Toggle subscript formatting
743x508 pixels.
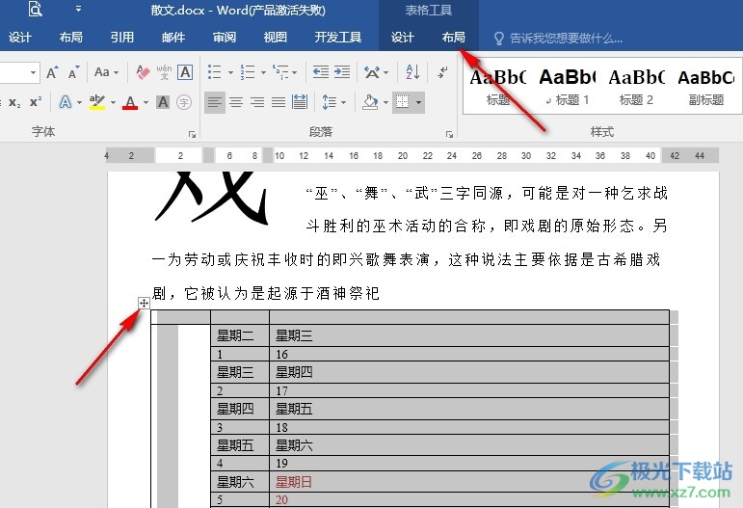pos(14,102)
